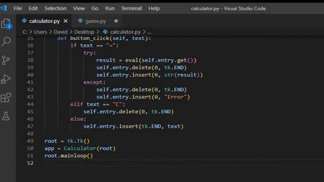The image size is (324, 182).
Task: Click Python icon in breadcrumb path
Action: (105, 32)
